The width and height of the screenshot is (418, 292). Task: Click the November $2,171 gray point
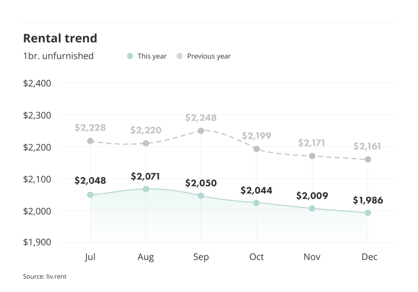click(312, 156)
